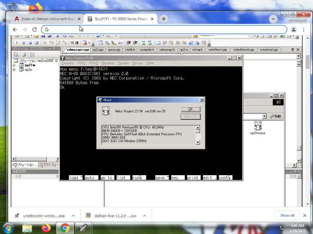
Task: Open the Other menu
Action: 150,63
